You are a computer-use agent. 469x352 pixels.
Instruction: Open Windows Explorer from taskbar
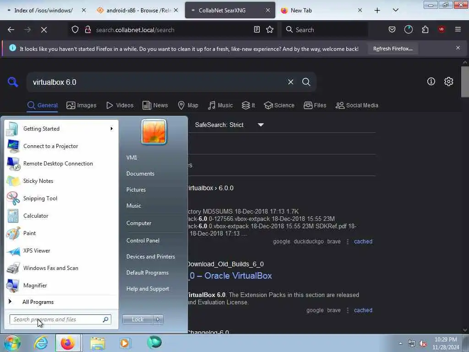coord(98,343)
